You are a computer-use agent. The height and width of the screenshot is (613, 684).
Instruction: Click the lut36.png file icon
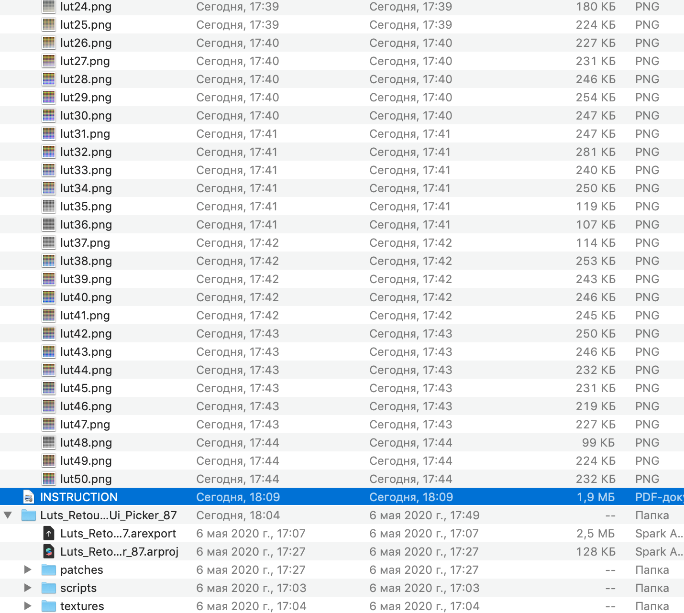coord(49,225)
